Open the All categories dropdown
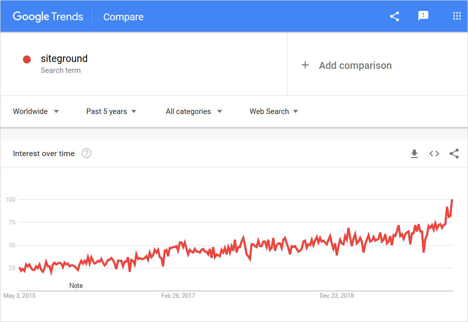This screenshot has width=468, height=322. tap(194, 111)
